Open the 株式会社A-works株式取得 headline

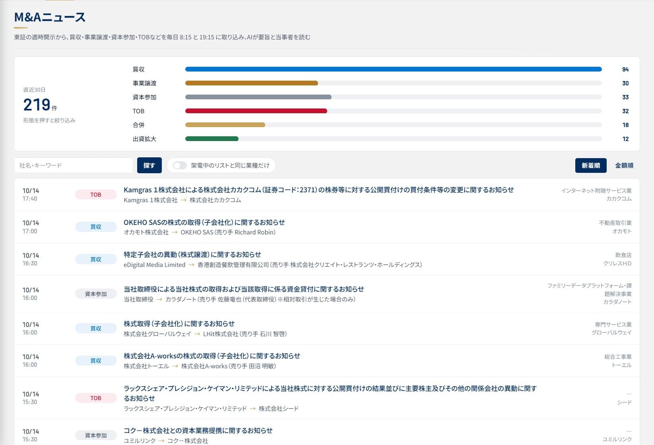point(212,356)
